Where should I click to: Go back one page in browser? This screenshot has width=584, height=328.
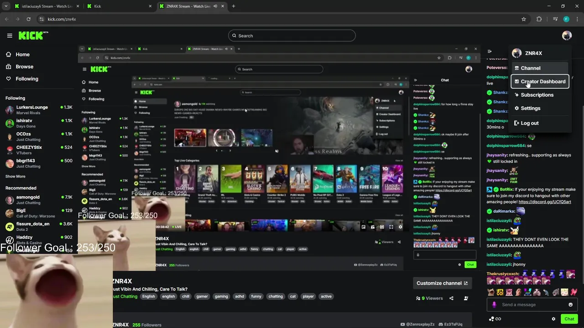6,19
